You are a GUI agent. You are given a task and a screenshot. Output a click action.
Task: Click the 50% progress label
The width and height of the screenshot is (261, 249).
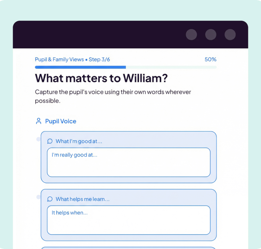(x=210, y=60)
